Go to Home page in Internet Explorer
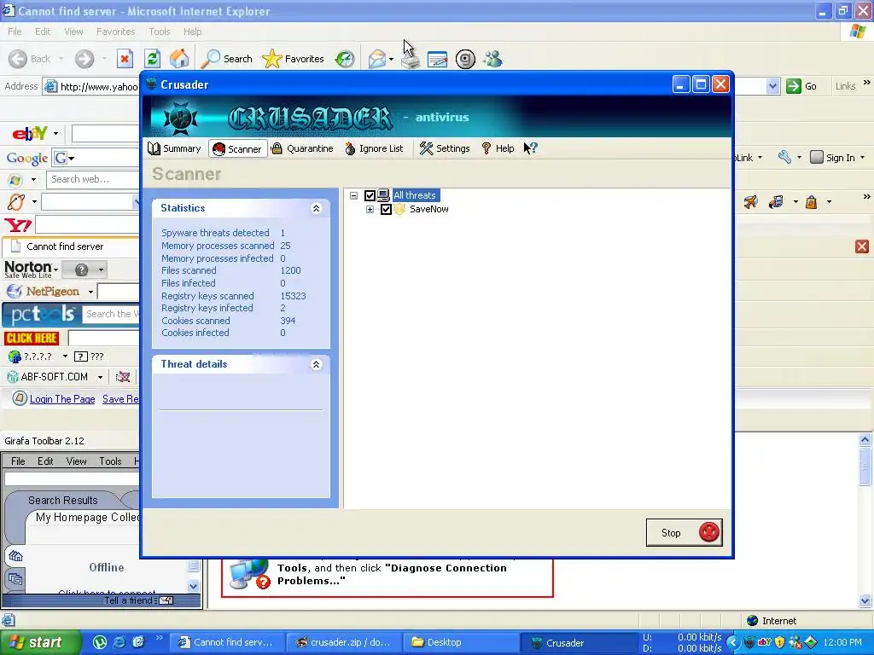This screenshot has height=655, width=874. click(x=179, y=59)
